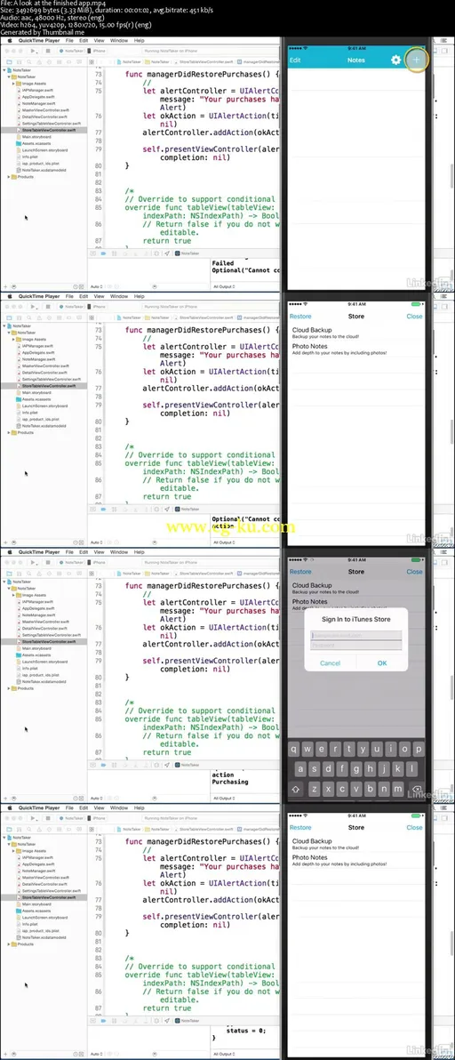This screenshot has height=1060, width=455.
Task: Expand Products folder in the bottom frame
Action: click(10, 943)
